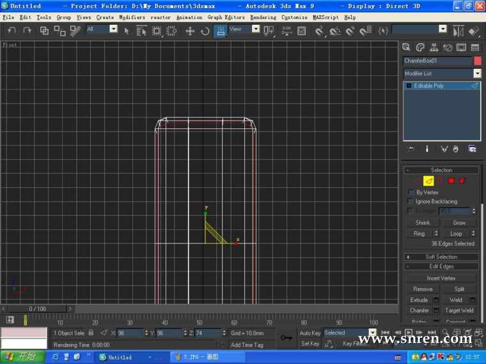This screenshot has width=486, height=364.
Task: Open the All selection filter dropdown
Action: pyautogui.click(x=102, y=29)
